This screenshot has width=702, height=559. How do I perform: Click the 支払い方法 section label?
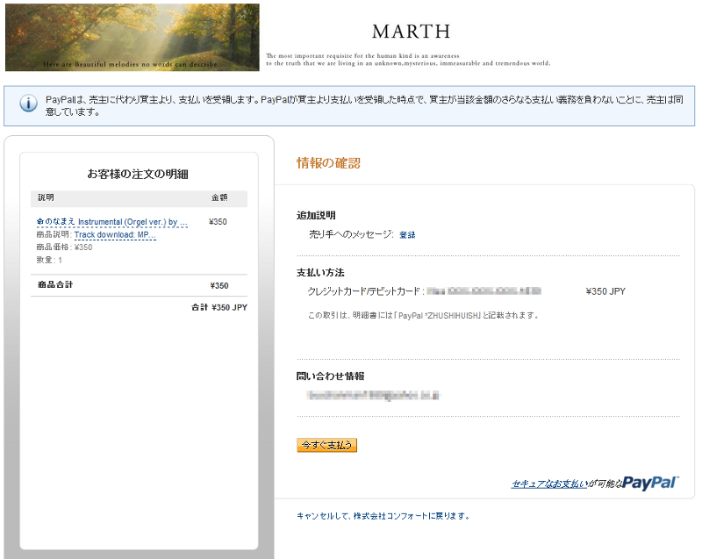click(320, 273)
